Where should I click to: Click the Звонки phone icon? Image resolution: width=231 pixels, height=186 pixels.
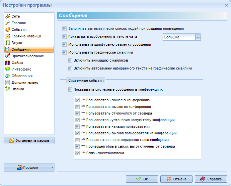point(8,89)
